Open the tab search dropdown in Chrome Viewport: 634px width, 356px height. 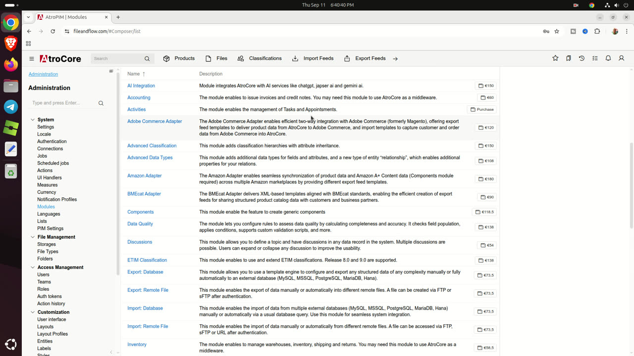28,17
